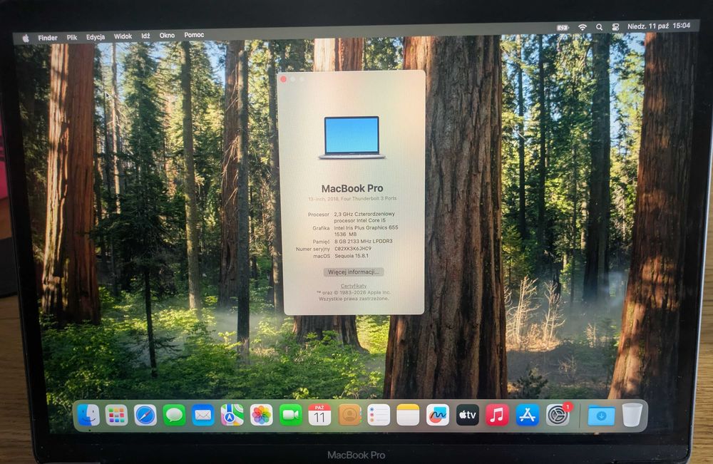Check battery status icon in menu bar
713x464 pixels.
[563, 28]
